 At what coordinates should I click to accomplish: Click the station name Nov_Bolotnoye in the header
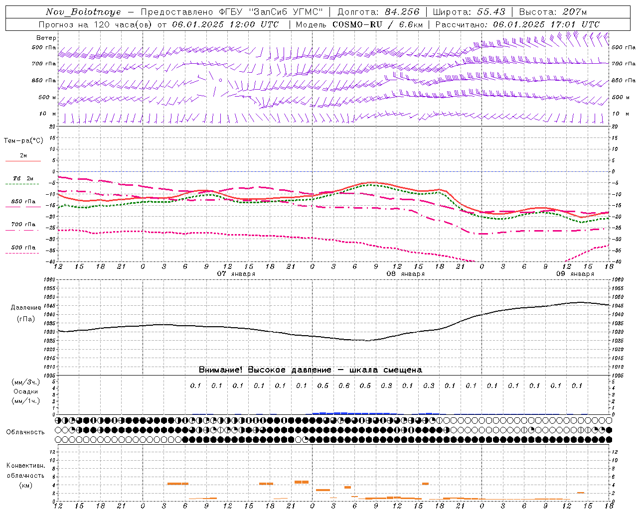83,12
